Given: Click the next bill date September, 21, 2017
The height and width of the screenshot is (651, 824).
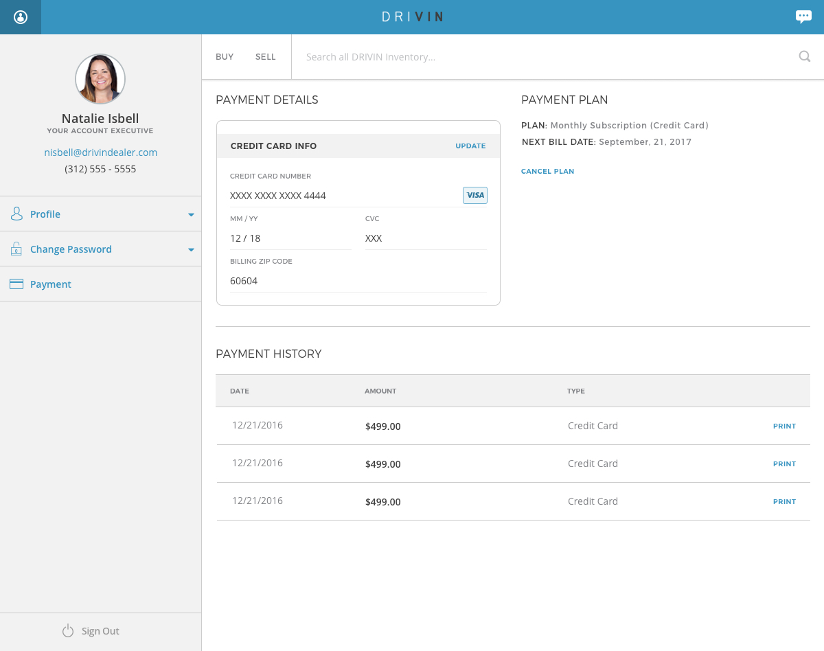Looking at the screenshot, I should coord(645,142).
